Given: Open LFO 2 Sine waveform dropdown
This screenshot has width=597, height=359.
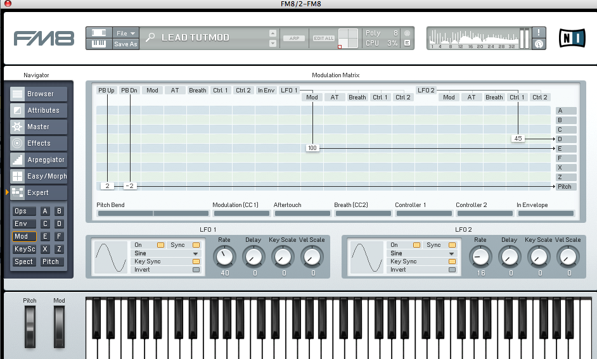Looking at the screenshot, I should point(422,253).
